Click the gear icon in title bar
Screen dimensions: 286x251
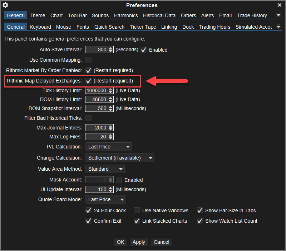pos(5,5)
